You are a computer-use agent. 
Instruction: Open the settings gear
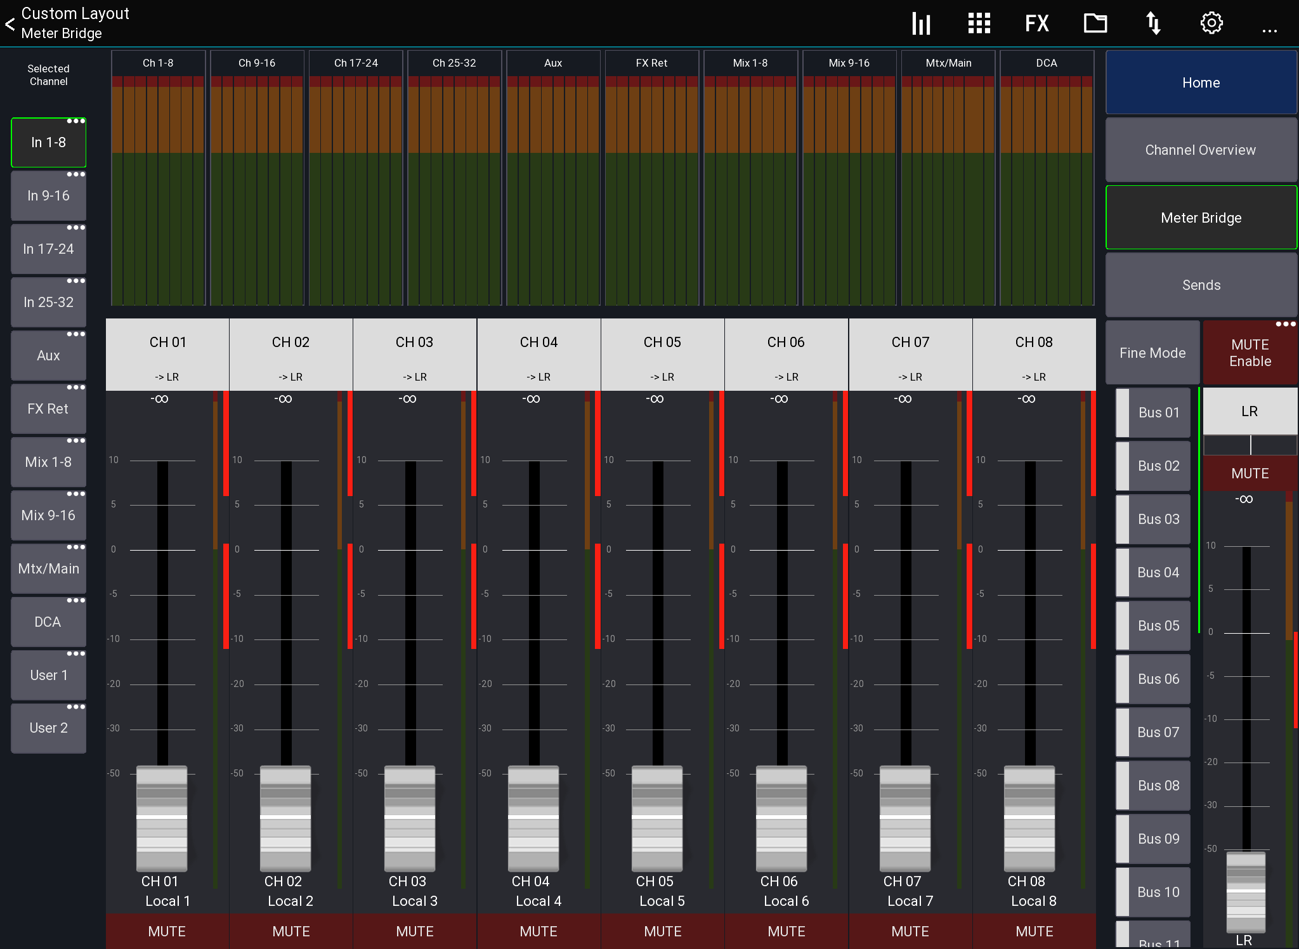[x=1211, y=23]
